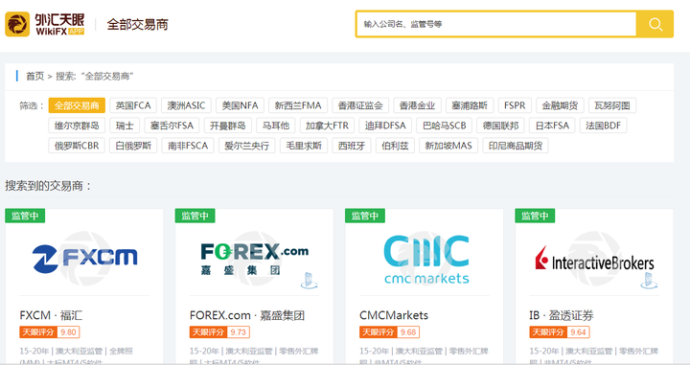The image size is (690, 365).
Task: Focus the company name search field
Action: [496, 24]
